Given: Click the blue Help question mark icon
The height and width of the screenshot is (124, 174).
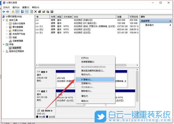Looking at the screenshot, I should (x=22, y=12).
